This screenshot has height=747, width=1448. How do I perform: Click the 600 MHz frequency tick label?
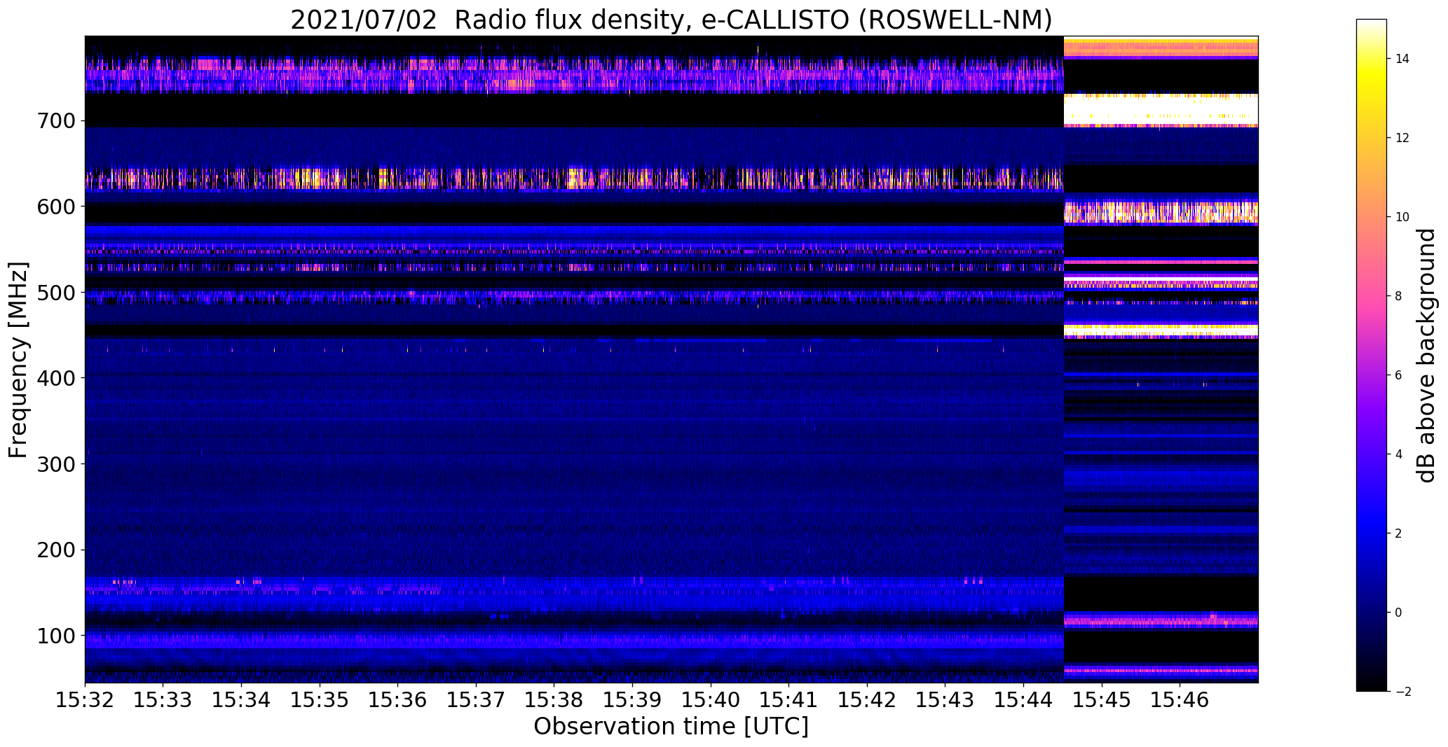click(x=56, y=207)
